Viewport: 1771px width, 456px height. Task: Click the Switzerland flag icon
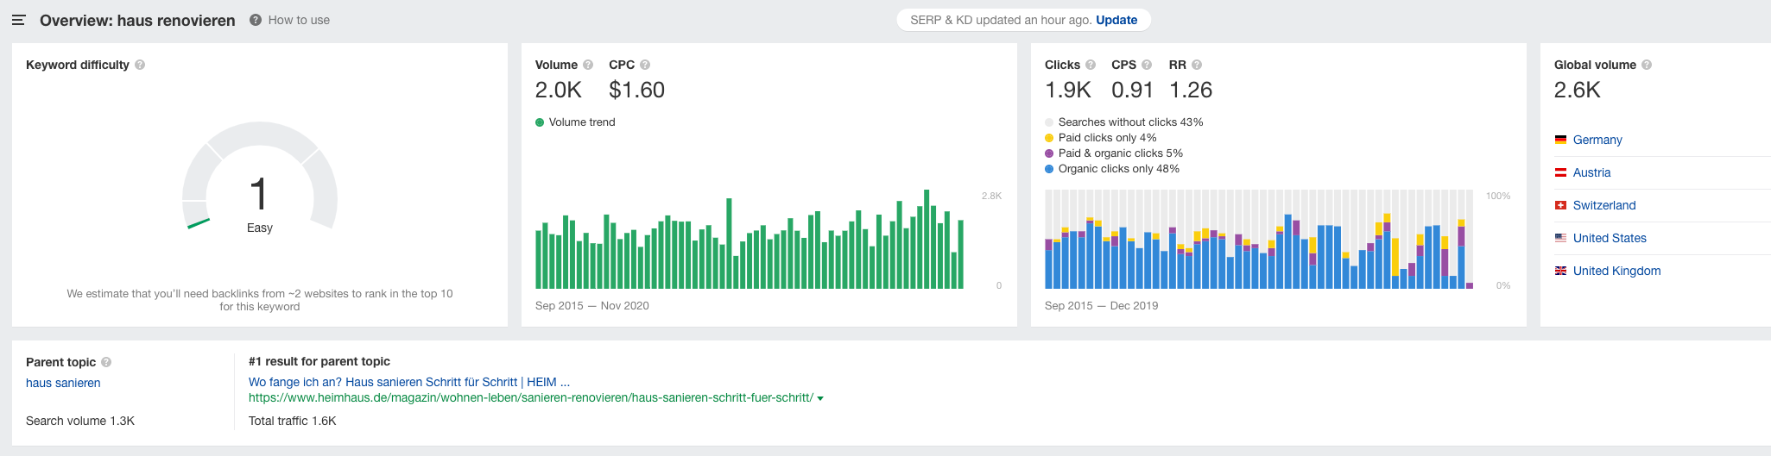click(1560, 205)
